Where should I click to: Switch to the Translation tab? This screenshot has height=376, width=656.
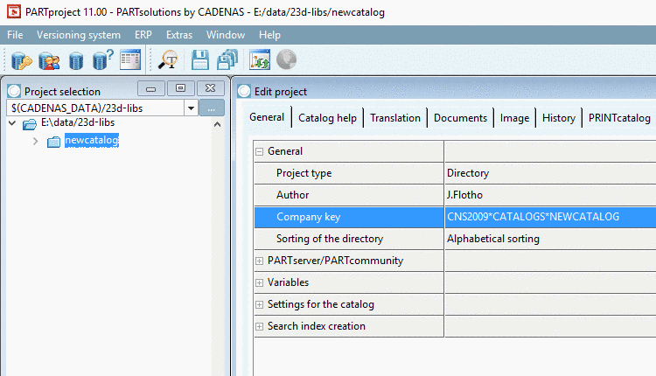395,118
